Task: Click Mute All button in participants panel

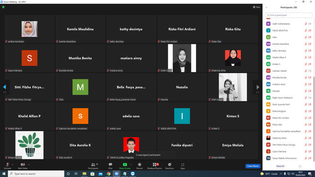Action: [280, 166]
